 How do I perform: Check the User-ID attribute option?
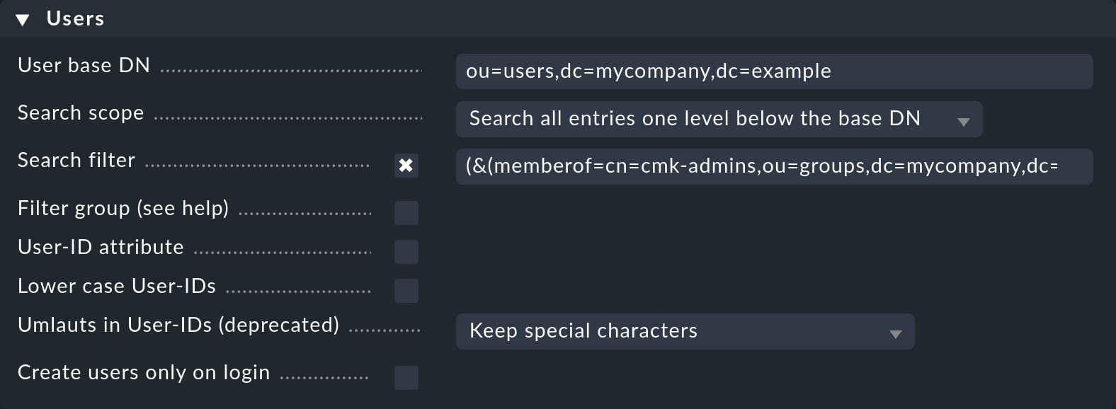406,251
